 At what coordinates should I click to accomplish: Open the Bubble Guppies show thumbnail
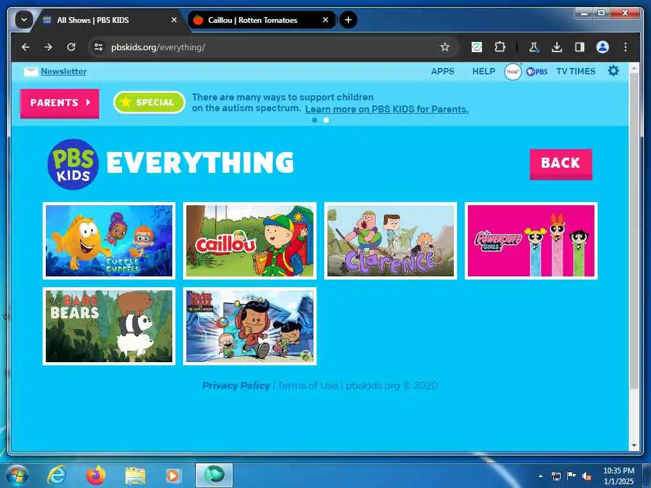coord(109,241)
